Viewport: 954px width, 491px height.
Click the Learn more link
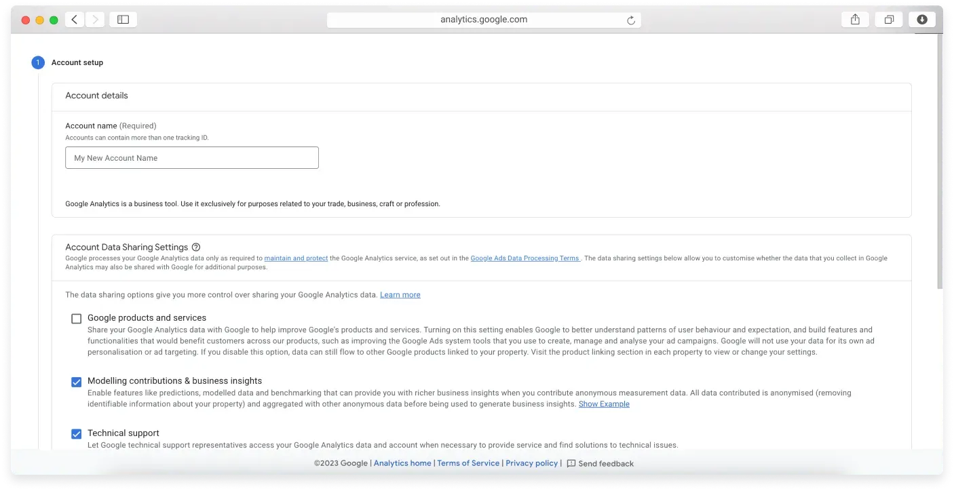[400, 295]
